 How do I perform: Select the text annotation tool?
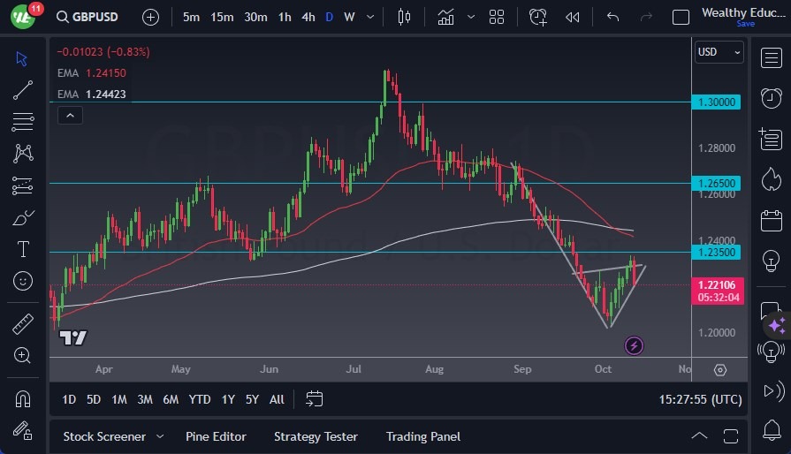[x=24, y=249]
